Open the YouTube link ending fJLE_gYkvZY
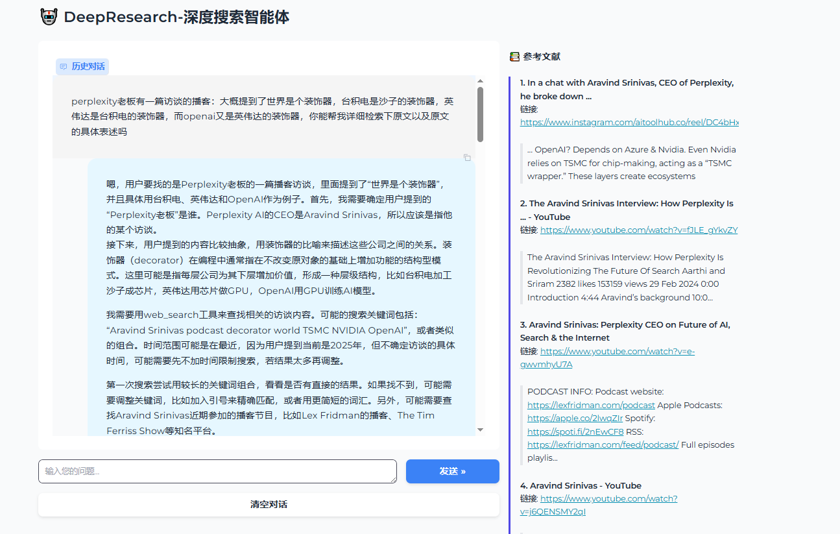The image size is (840, 534). 639,230
